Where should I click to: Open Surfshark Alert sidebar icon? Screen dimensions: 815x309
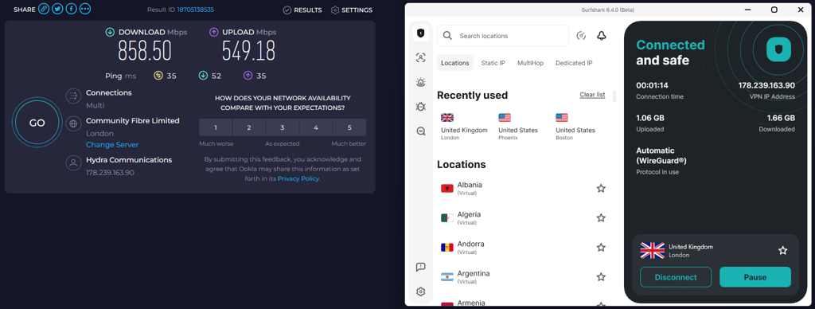pyautogui.click(x=420, y=82)
